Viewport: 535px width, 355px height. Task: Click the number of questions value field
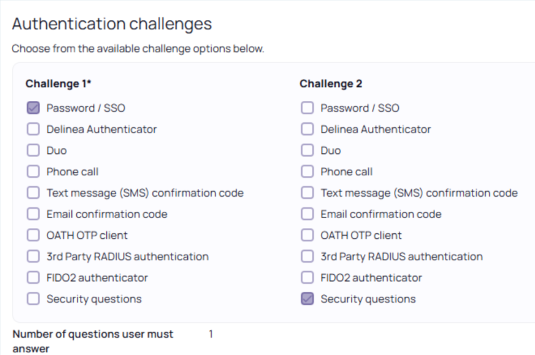tap(211, 334)
